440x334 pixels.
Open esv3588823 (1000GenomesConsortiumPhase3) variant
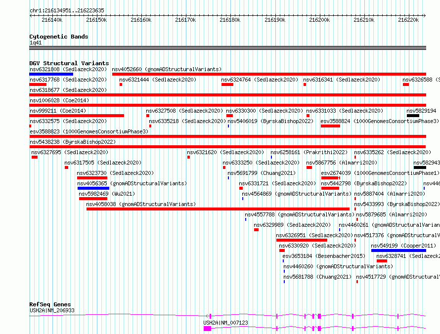pyautogui.click(x=89, y=131)
